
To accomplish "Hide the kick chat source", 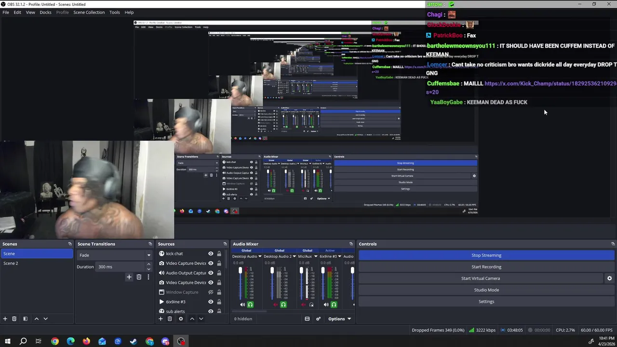I will click(211, 254).
